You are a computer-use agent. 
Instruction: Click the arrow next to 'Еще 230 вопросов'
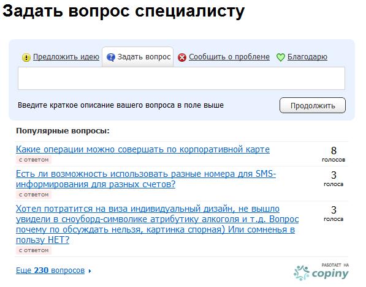(90, 271)
